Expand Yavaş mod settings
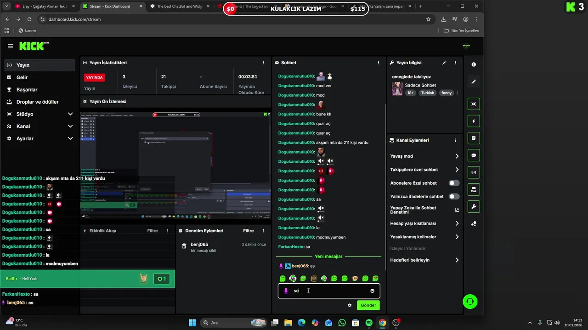 click(457, 156)
